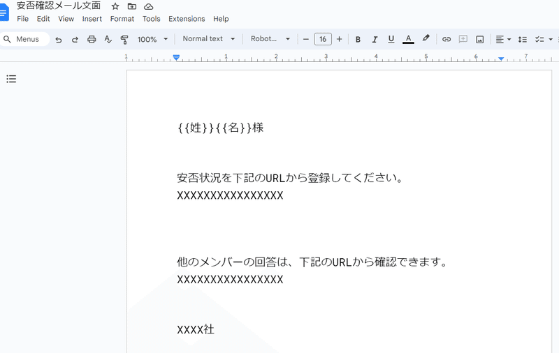Click the Menus search box
The height and width of the screenshot is (353, 559).
coord(24,39)
